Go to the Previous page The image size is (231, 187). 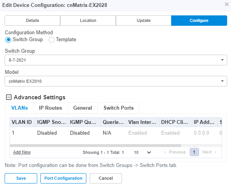(175, 152)
